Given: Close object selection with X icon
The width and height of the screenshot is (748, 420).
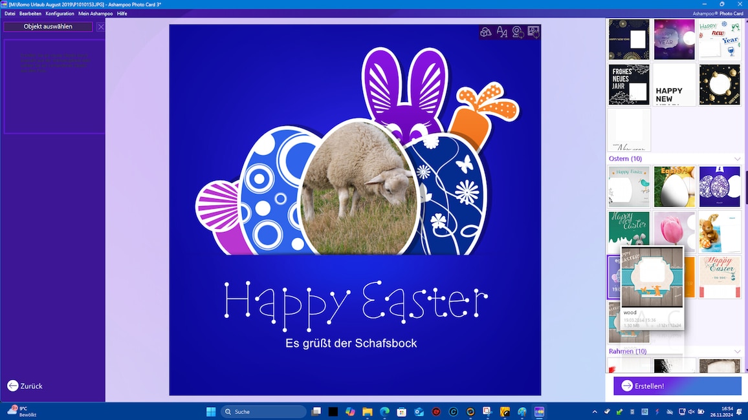Looking at the screenshot, I should (100, 27).
